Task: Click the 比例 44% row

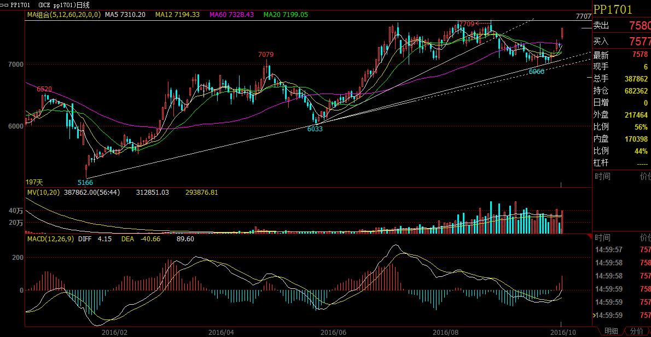Action: (621, 151)
